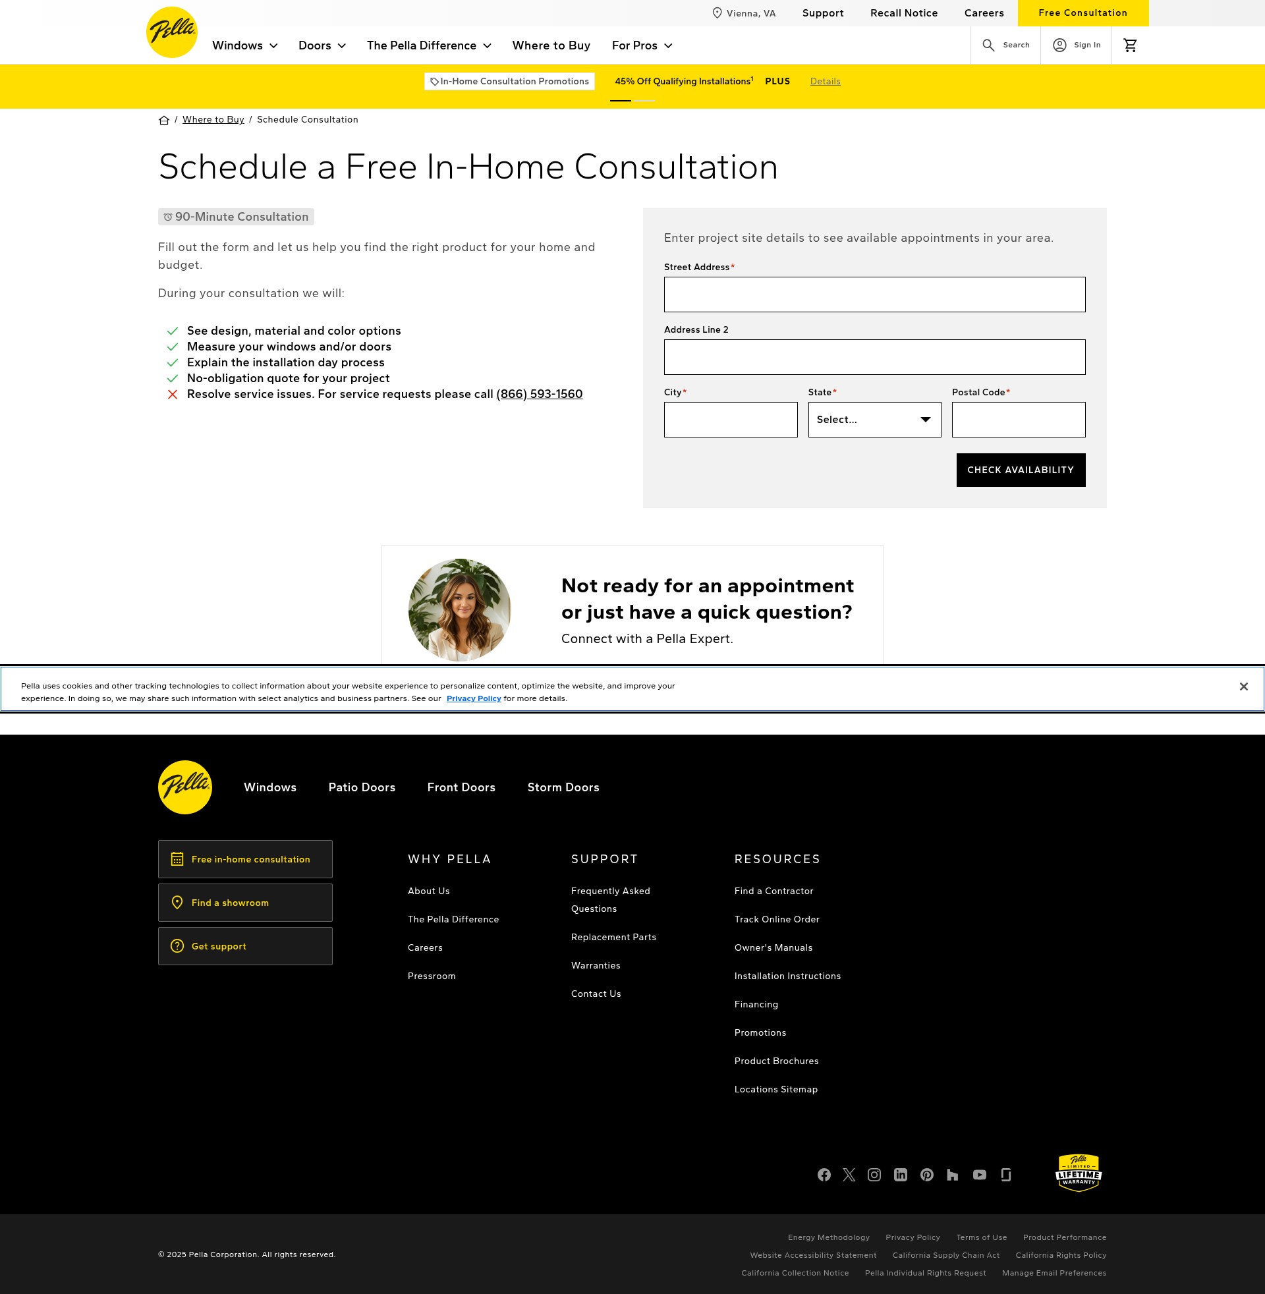
Task: Open Pella's Houzz icon
Action: (952, 1175)
